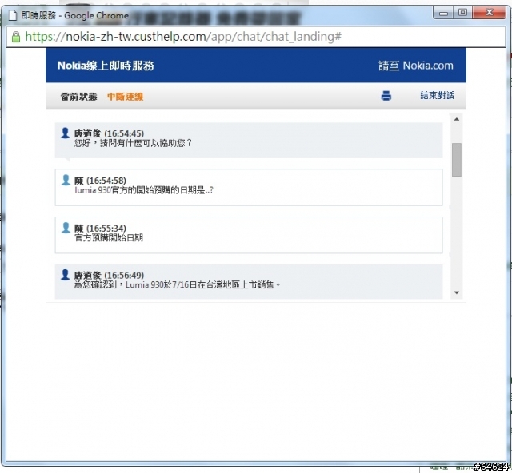Click the chat scroll up arrow
This screenshot has height=473, width=512.
pos(457,119)
